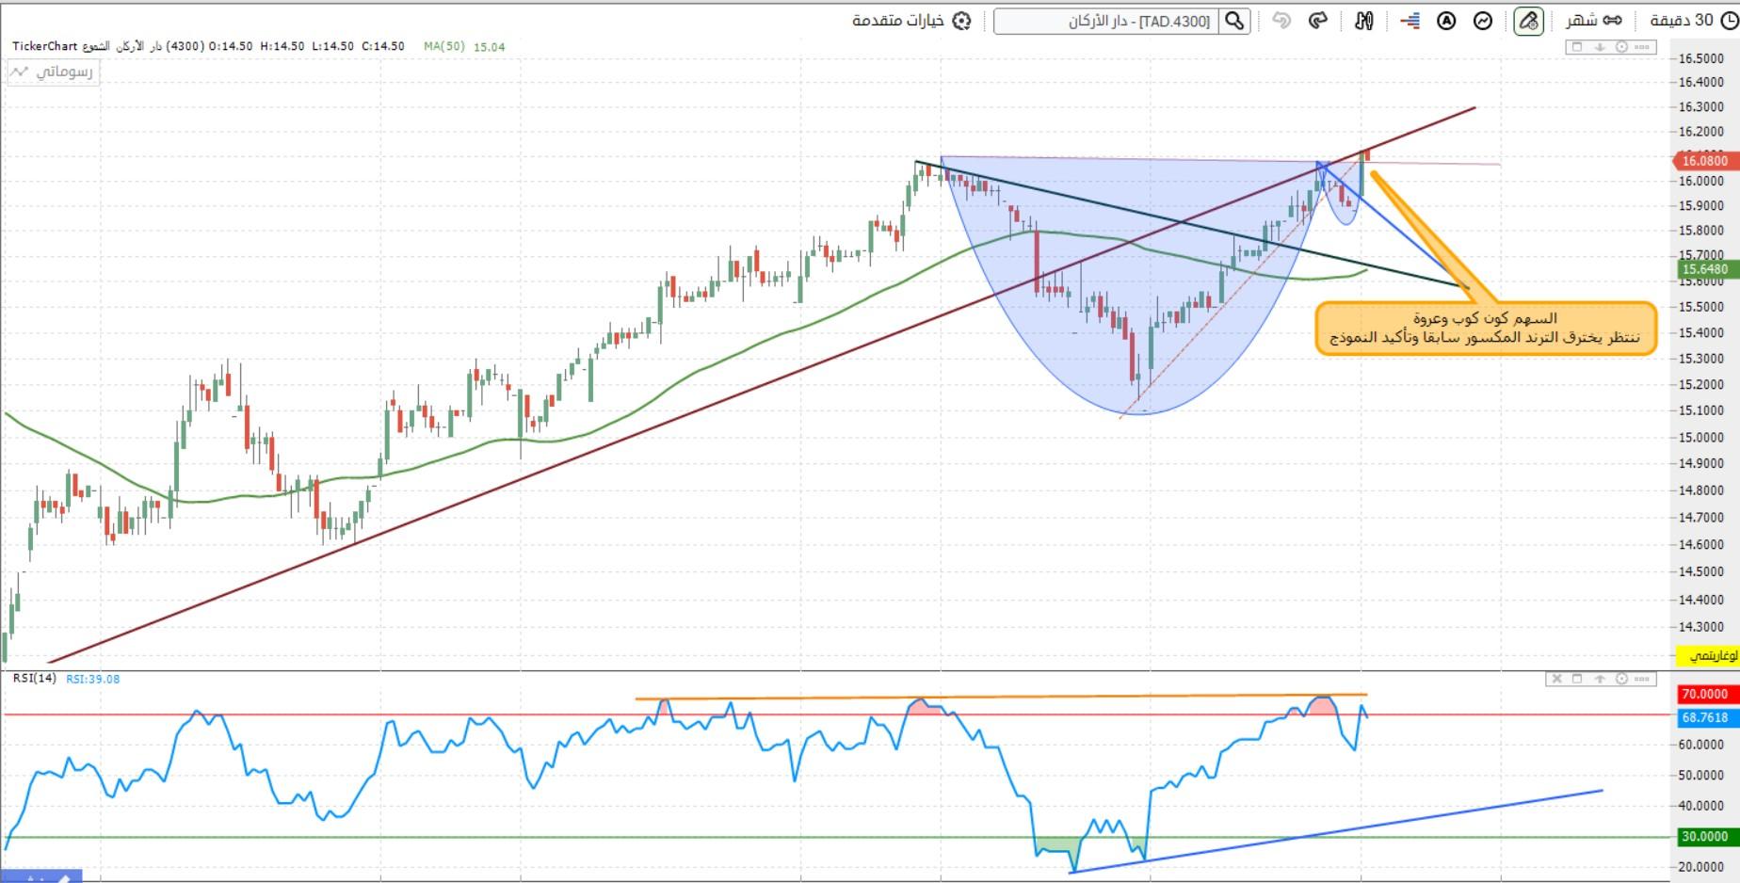Click the MA(50) indicator label
The height and width of the screenshot is (883, 1740).
pos(444,46)
